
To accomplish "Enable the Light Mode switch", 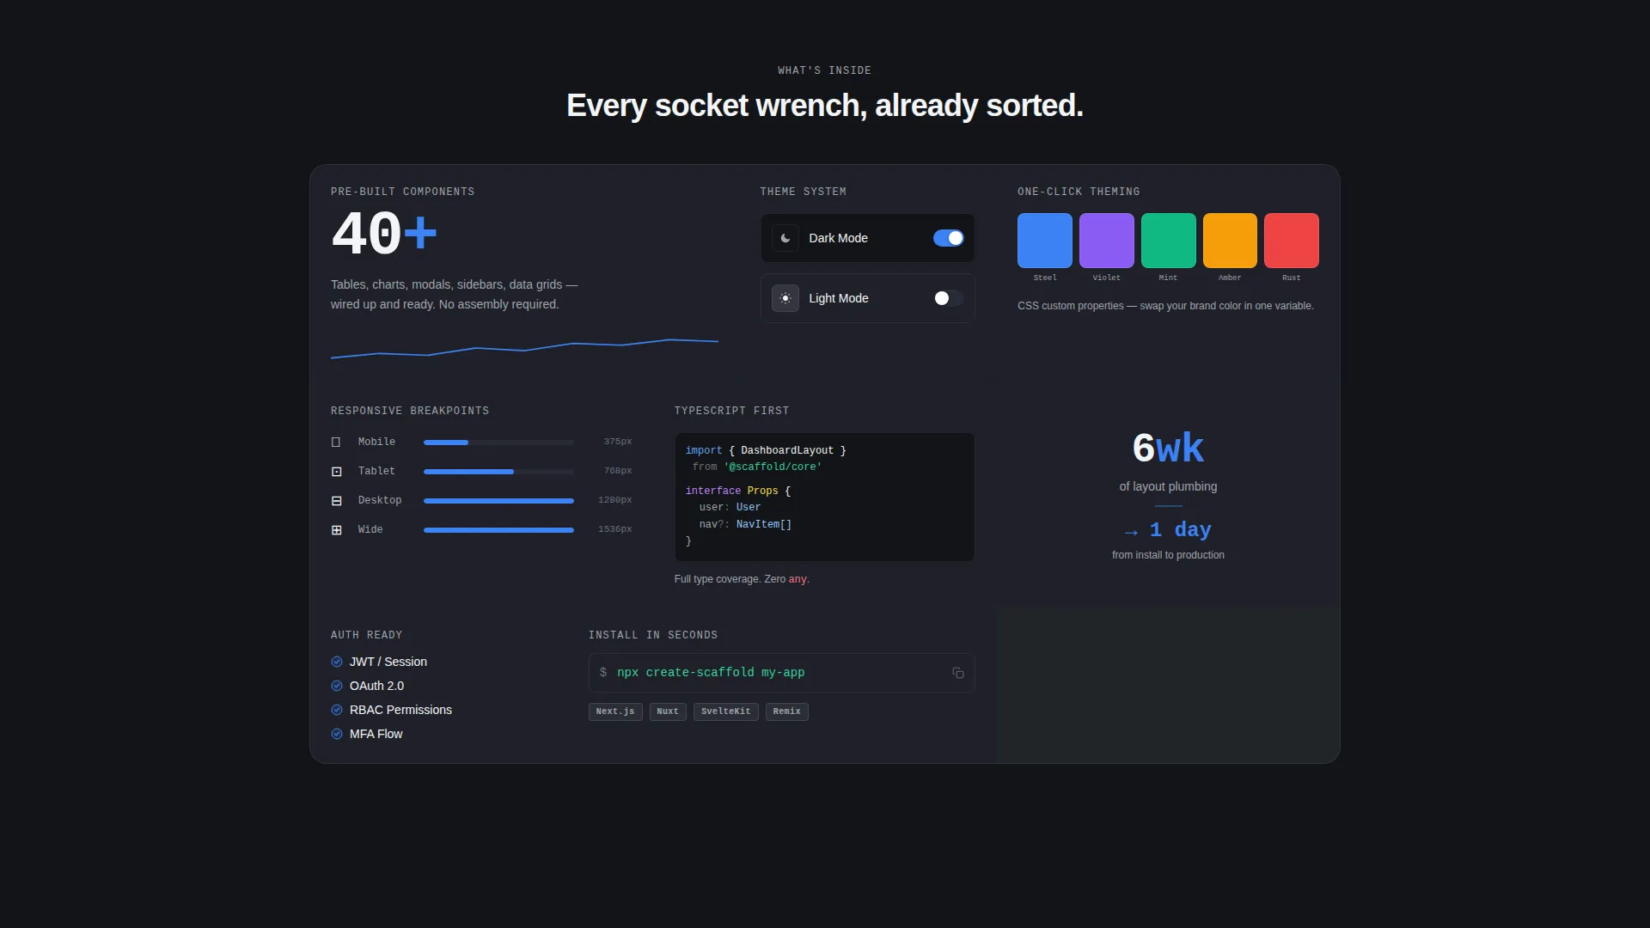I will click(x=949, y=298).
